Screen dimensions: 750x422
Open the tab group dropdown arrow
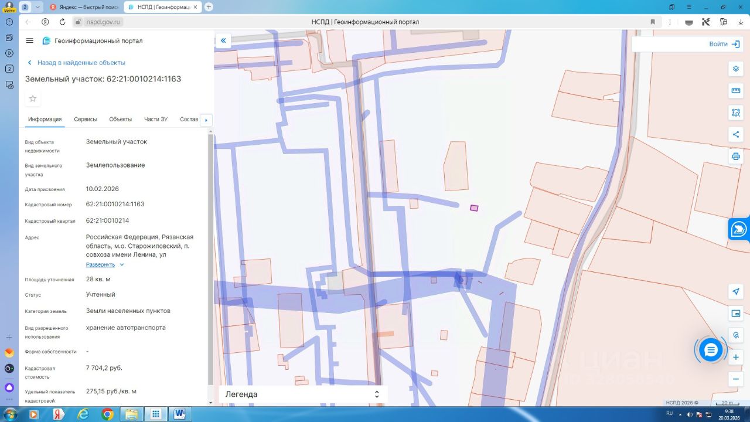(37, 7)
